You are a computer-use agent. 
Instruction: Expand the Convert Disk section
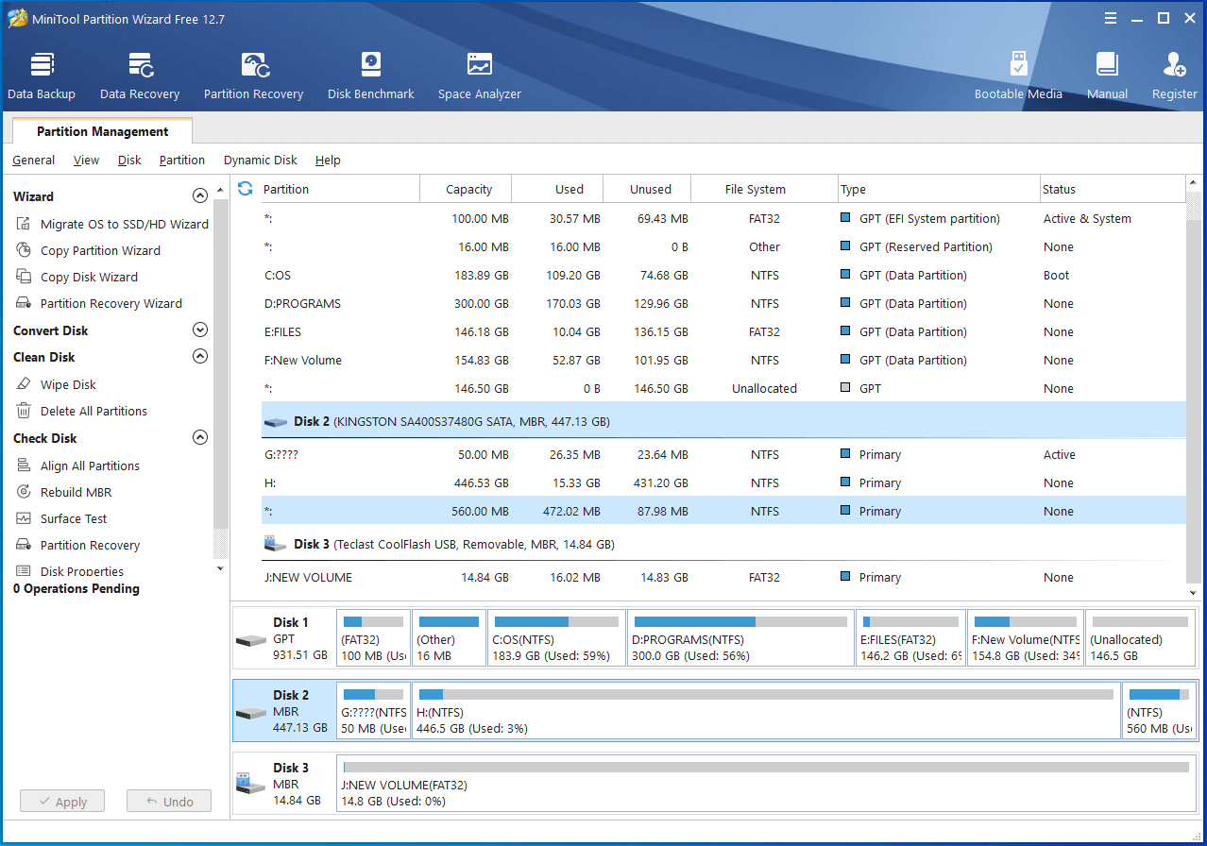(x=199, y=330)
